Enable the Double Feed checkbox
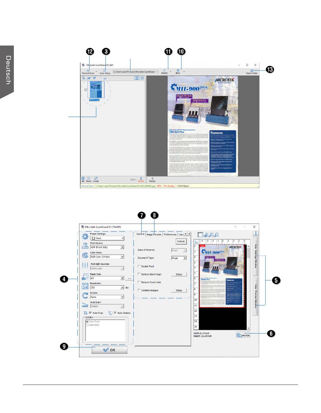 139,267
